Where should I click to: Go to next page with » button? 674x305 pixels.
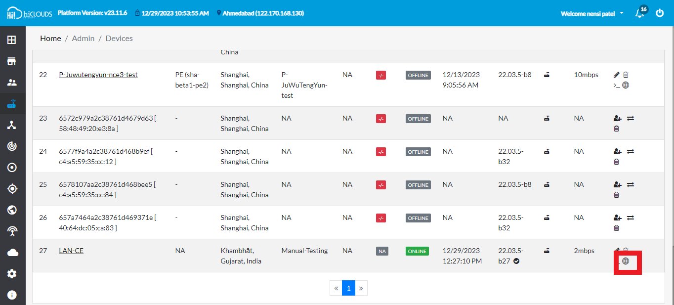[x=361, y=288]
